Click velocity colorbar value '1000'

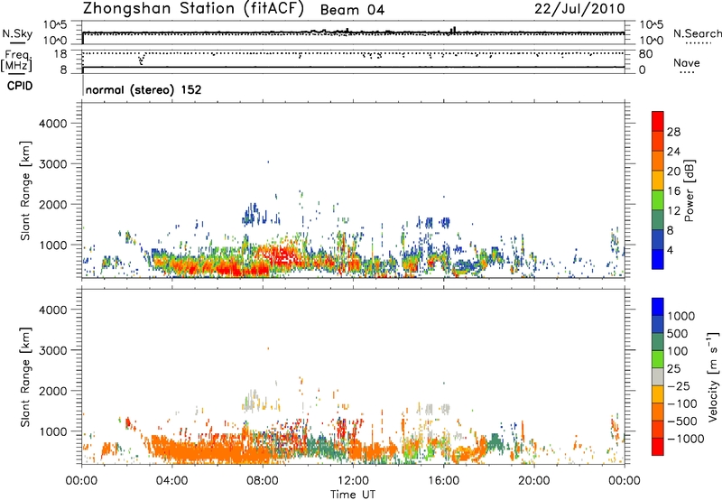pos(681,316)
